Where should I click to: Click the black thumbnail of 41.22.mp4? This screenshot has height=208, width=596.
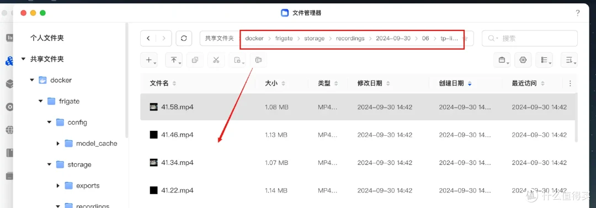[153, 190]
